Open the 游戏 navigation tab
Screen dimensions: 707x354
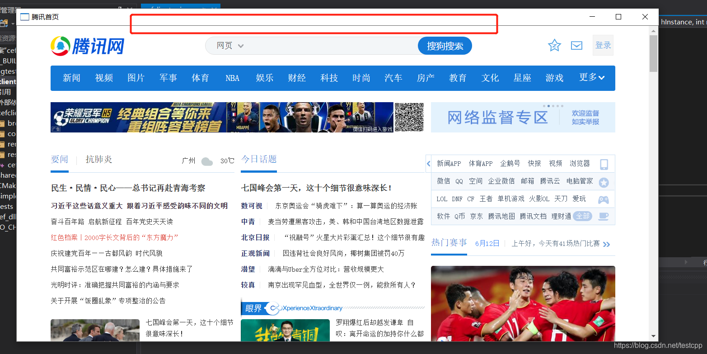(x=554, y=78)
